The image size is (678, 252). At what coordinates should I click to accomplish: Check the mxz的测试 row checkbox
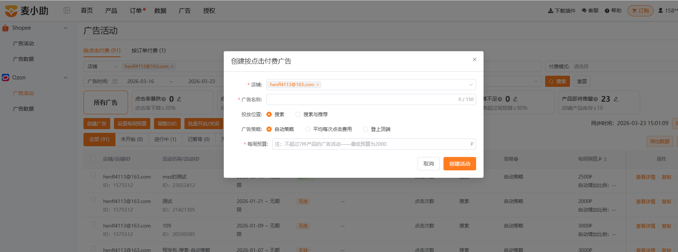(94, 175)
